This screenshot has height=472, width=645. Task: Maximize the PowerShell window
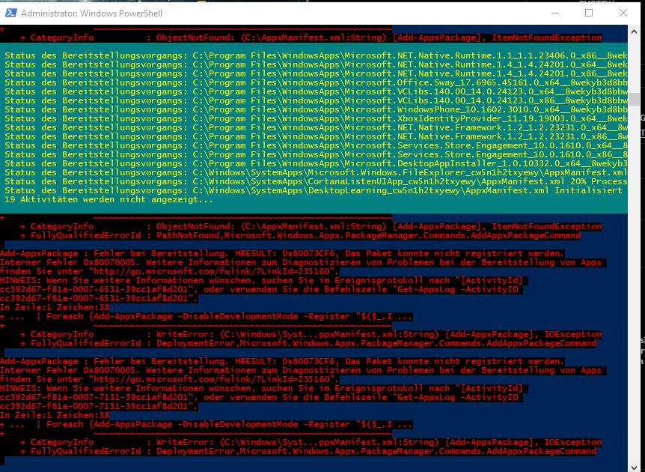point(589,13)
